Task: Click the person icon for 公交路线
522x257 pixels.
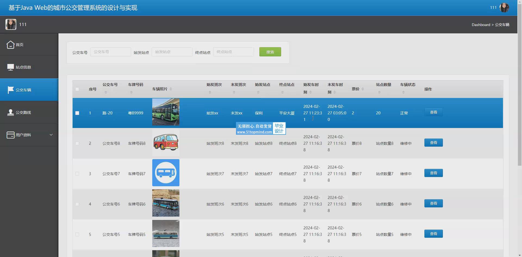Action: point(10,112)
